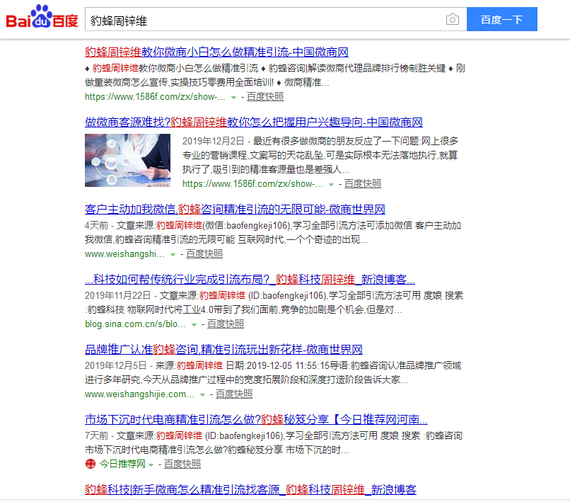570x502 pixels.
Task: Expand dropdown arrow beside 今日推荐网
Action: (x=151, y=465)
